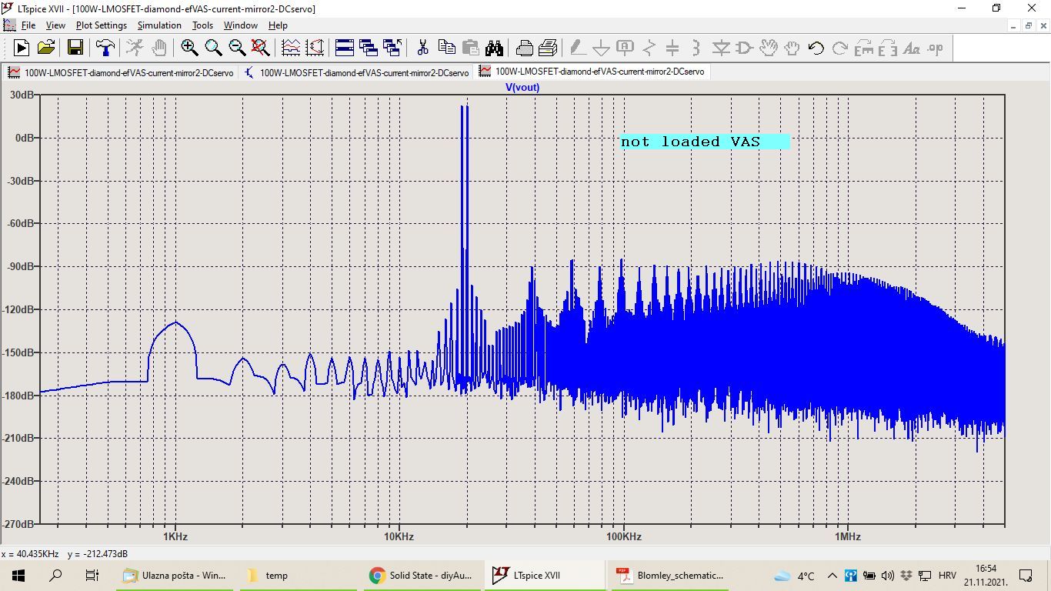Click the 1KHz frequency axis label
Screen dimensions: 1051x591
click(x=175, y=536)
